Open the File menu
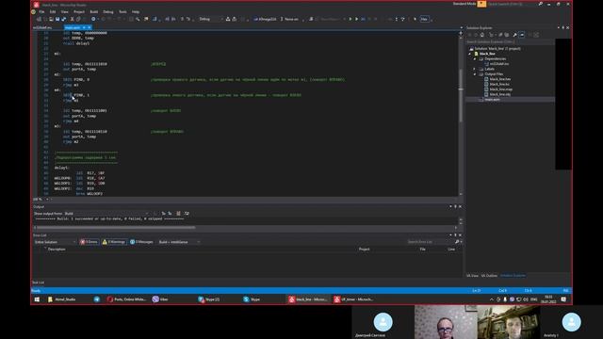This screenshot has width=603, height=339. pyautogui.click(x=41, y=12)
